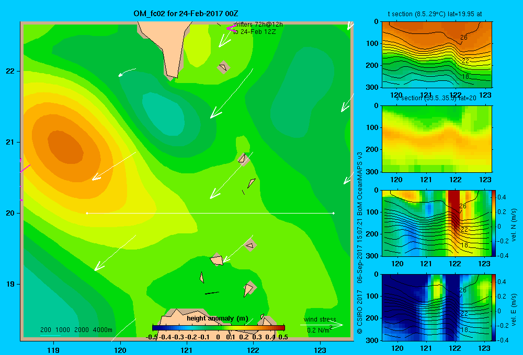Screen dimensions: 523x355
Task: Click the 's section' salinity panel title
Action: [x=436, y=98]
